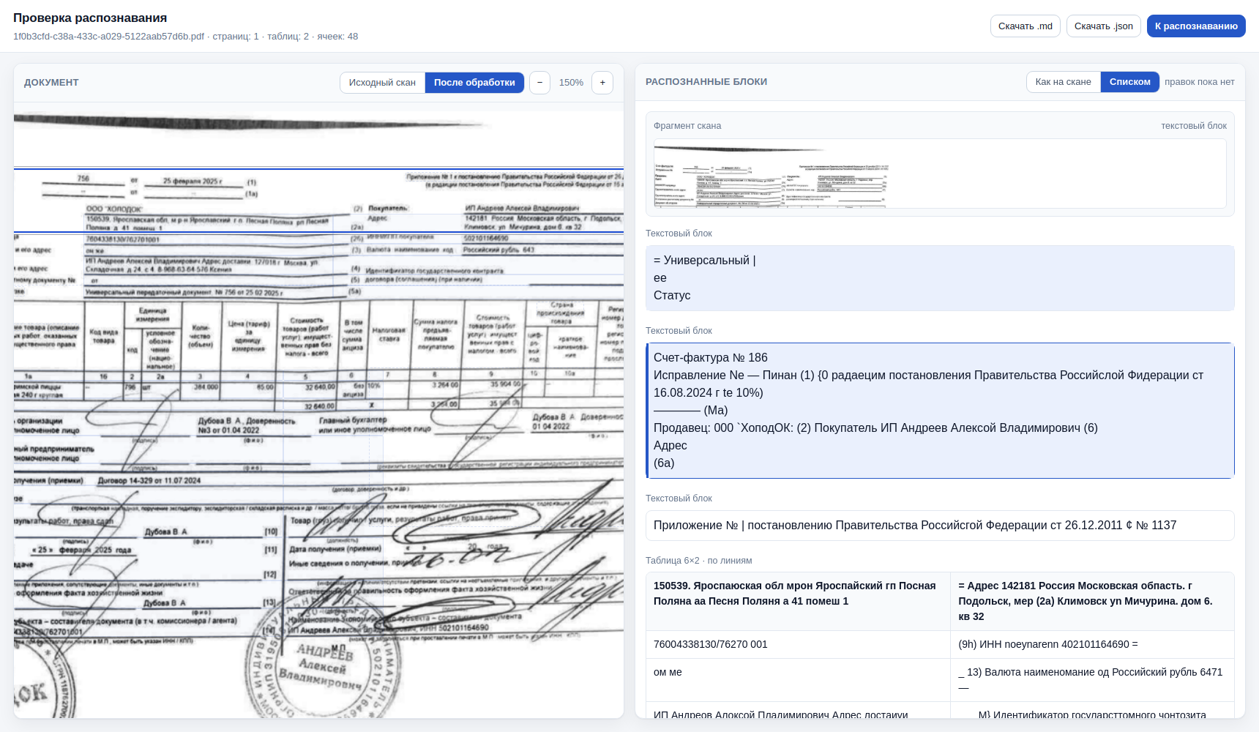Image resolution: width=1259 pixels, height=732 pixels.
Task: Click the Валюта Российский рубль table cell
Action: (x=1092, y=680)
